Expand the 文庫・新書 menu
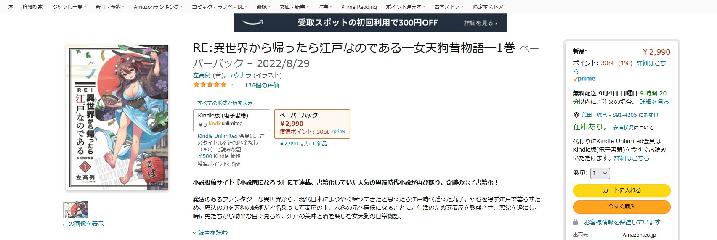Image resolution: width=717 pixels, height=240 pixels. (294, 7)
